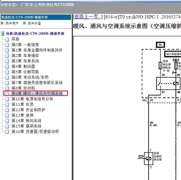The height and width of the screenshot is (180, 181).
Task: Open 第16章 变速器/变速驱动桥
Action: coord(35,131)
